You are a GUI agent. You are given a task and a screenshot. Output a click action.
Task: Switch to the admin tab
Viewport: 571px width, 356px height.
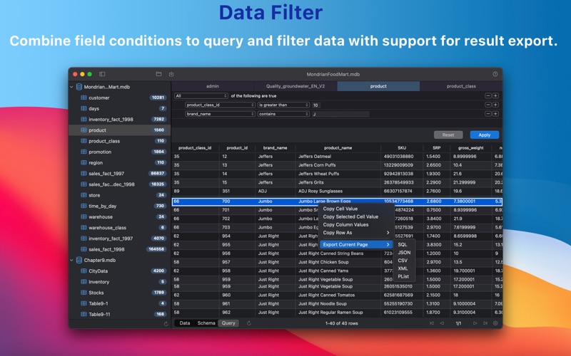tap(213, 86)
